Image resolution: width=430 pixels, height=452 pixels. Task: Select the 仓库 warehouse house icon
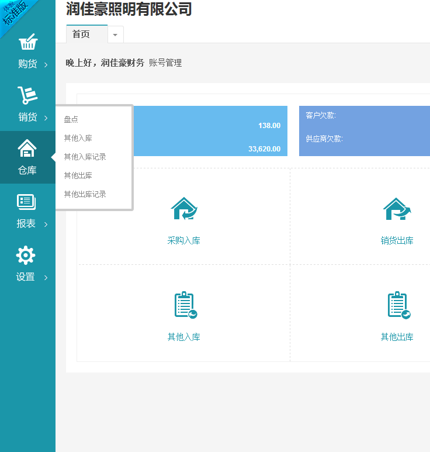pos(27,148)
